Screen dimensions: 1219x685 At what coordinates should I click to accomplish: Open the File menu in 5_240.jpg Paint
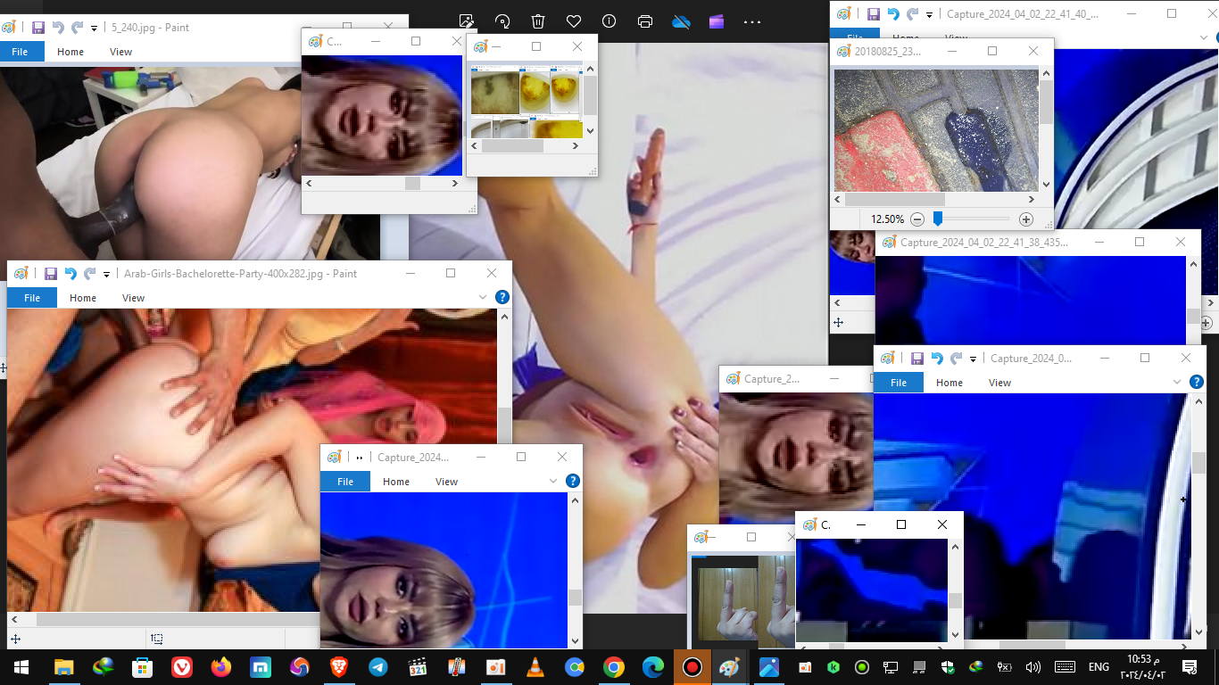click(20, 52)
